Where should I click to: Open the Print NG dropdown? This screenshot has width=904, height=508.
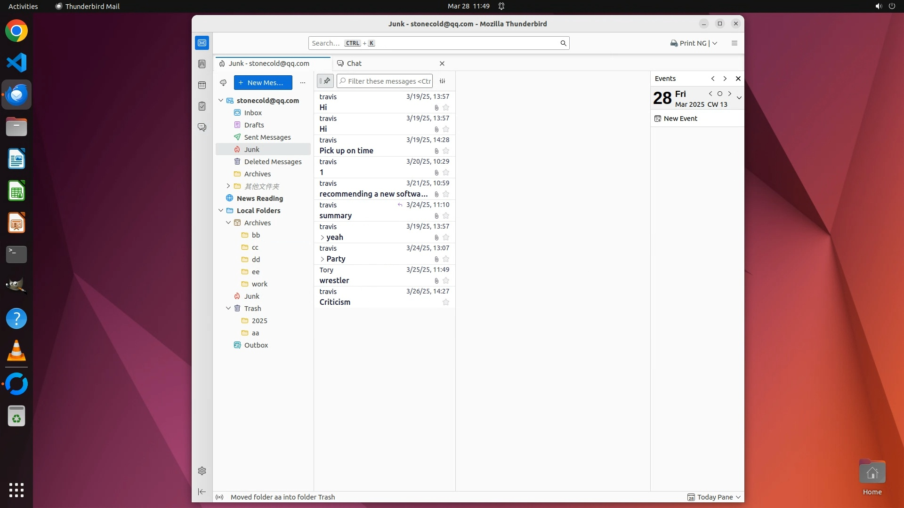point(715,43)
